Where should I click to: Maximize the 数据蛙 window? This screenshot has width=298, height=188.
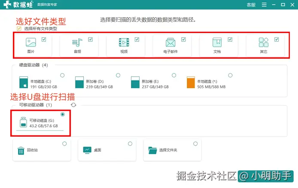(283, 5)
